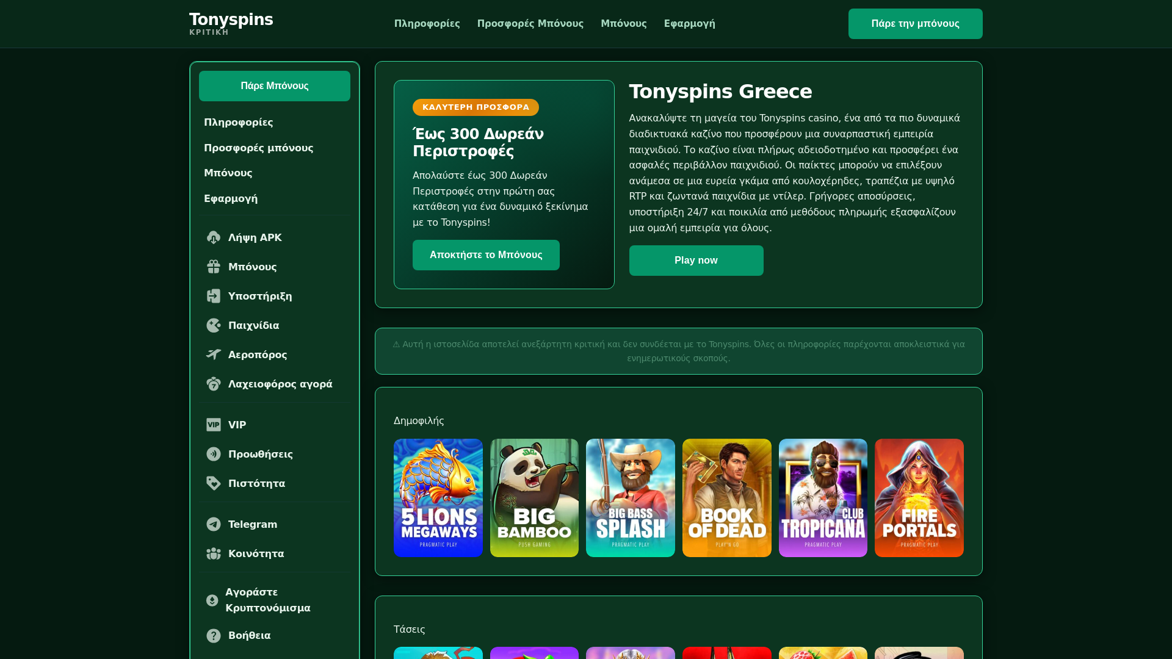Click the VIP badge icon
1172x659 pixels.
214,425
